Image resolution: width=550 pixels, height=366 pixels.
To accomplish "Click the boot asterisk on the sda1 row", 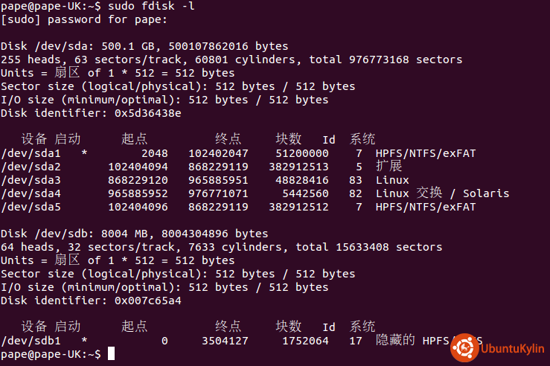I will pos(84,154).
